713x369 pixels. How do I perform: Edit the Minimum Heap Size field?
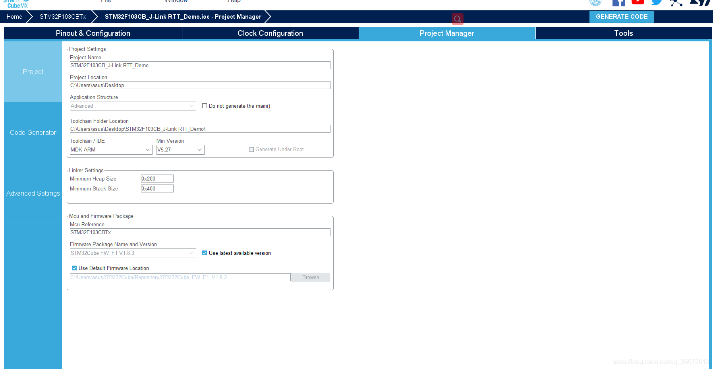tap(157, 179)
